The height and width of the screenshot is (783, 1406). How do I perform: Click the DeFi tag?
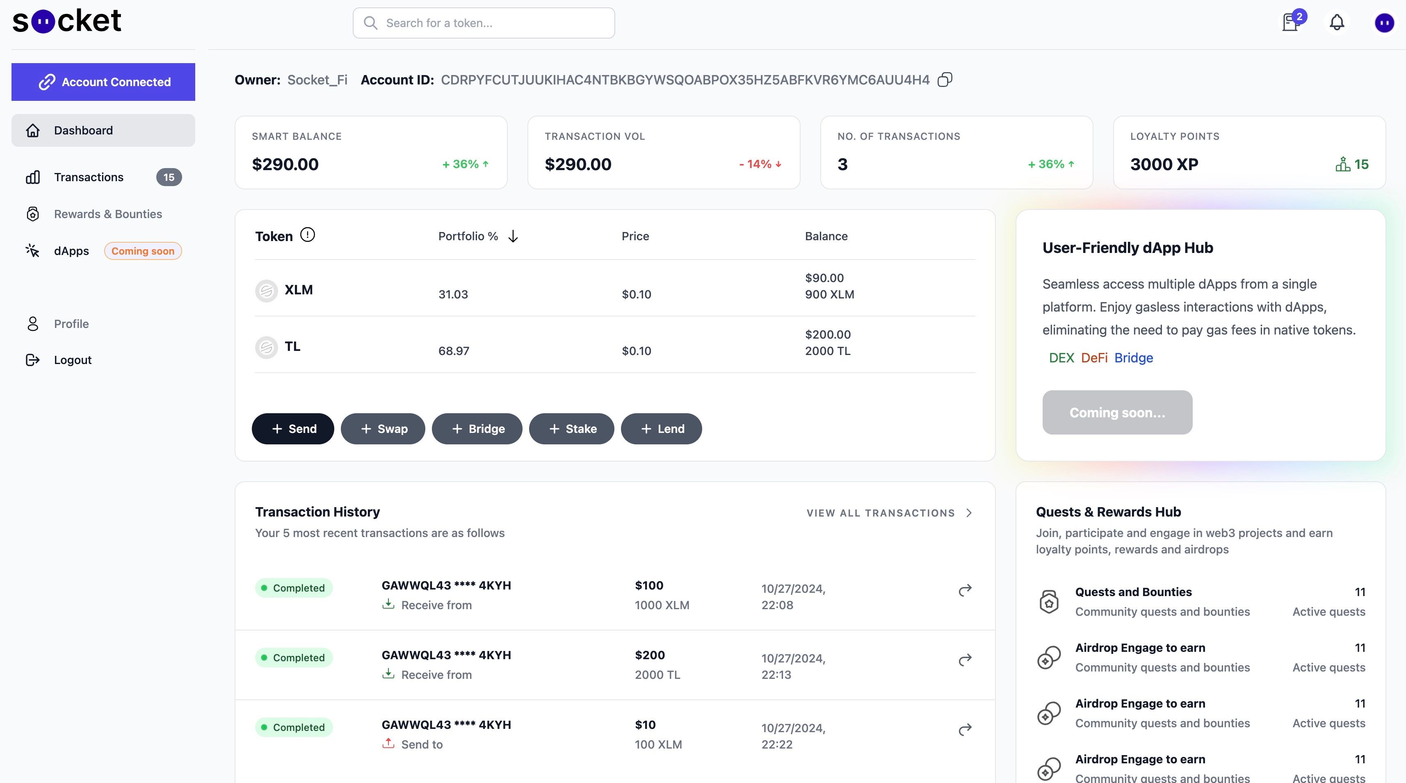pos(1094,358)
